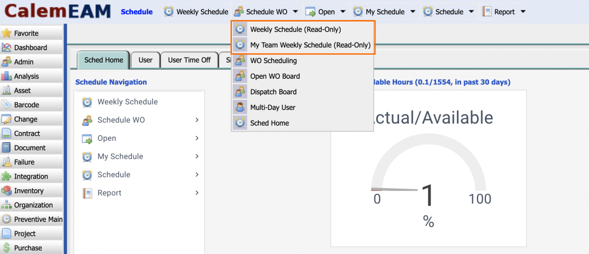
Task: Expand the Report toolbar dropdown arrow
Action: point(523,12)
